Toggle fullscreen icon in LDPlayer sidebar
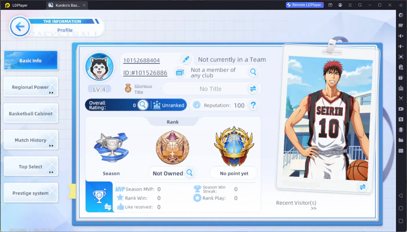The width and height of the screenshot is (407, 232). [x=401, y=57]
